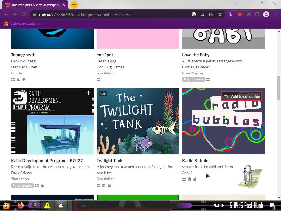Click the Linux icon under Radio Bubble
This screenshot has height=211, width=281.
[189, 179]
